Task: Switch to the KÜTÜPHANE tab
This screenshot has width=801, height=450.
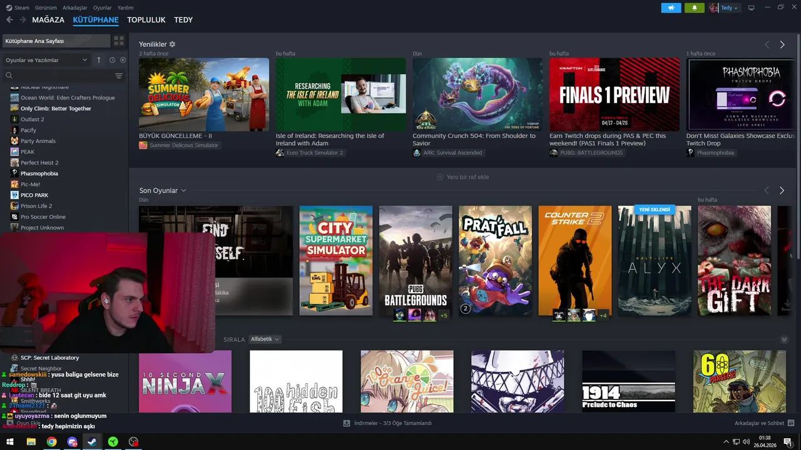Action: pos(96,20)
